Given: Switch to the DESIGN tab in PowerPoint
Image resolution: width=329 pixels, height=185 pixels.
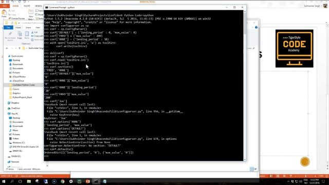Looking at the screenshot, I should coord(39,6).
